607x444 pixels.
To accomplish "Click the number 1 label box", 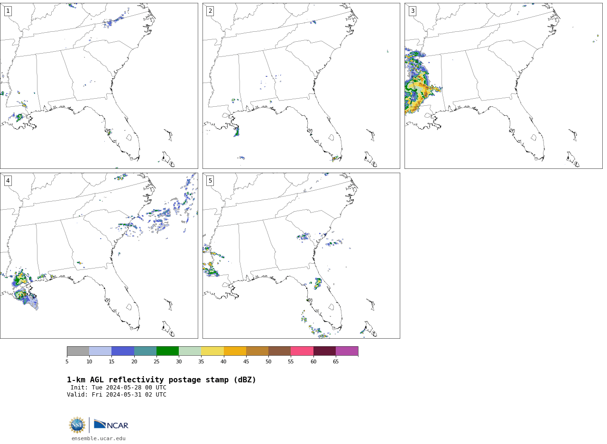I will point(8,11).
